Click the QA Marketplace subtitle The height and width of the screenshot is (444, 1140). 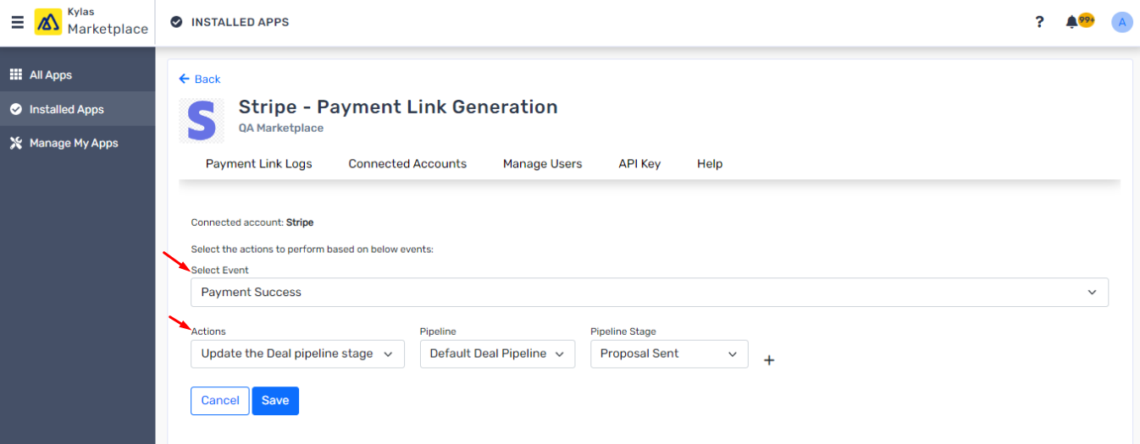pos(281,129)
